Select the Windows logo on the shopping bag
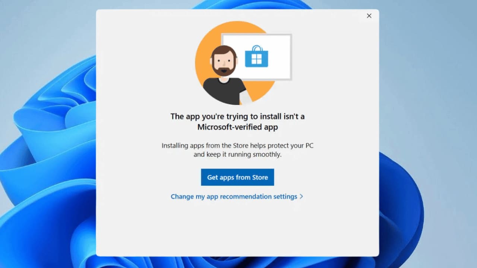This screenshot has width=477, height=268. pos(257,60)
